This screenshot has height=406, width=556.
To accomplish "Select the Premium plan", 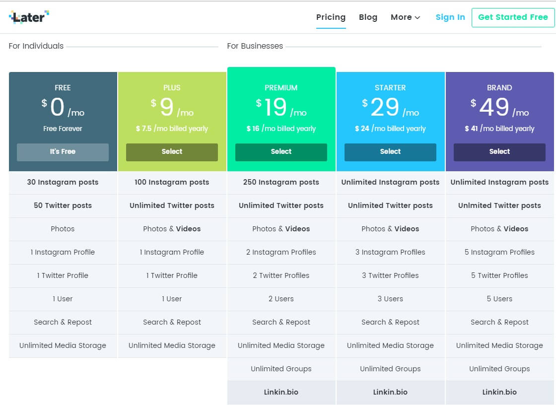I will 281,152.
